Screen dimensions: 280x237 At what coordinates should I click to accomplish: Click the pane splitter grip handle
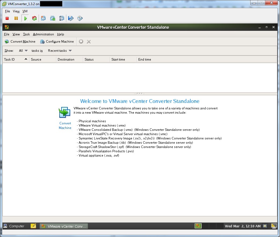(x=140, y=94)
